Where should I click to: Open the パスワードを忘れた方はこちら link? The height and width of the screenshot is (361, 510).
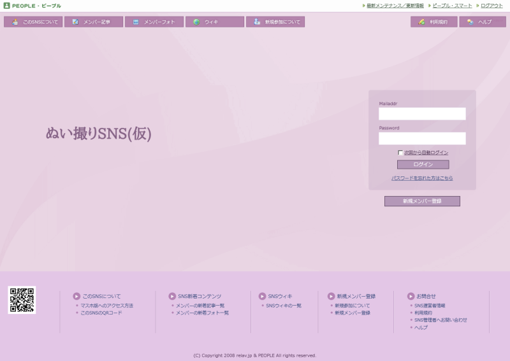(x=422, y=178)
